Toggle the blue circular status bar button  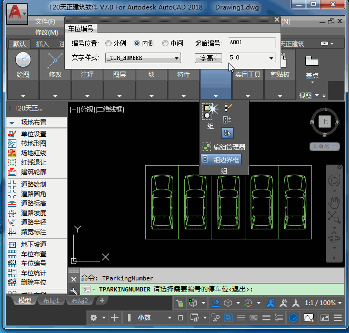293,318
